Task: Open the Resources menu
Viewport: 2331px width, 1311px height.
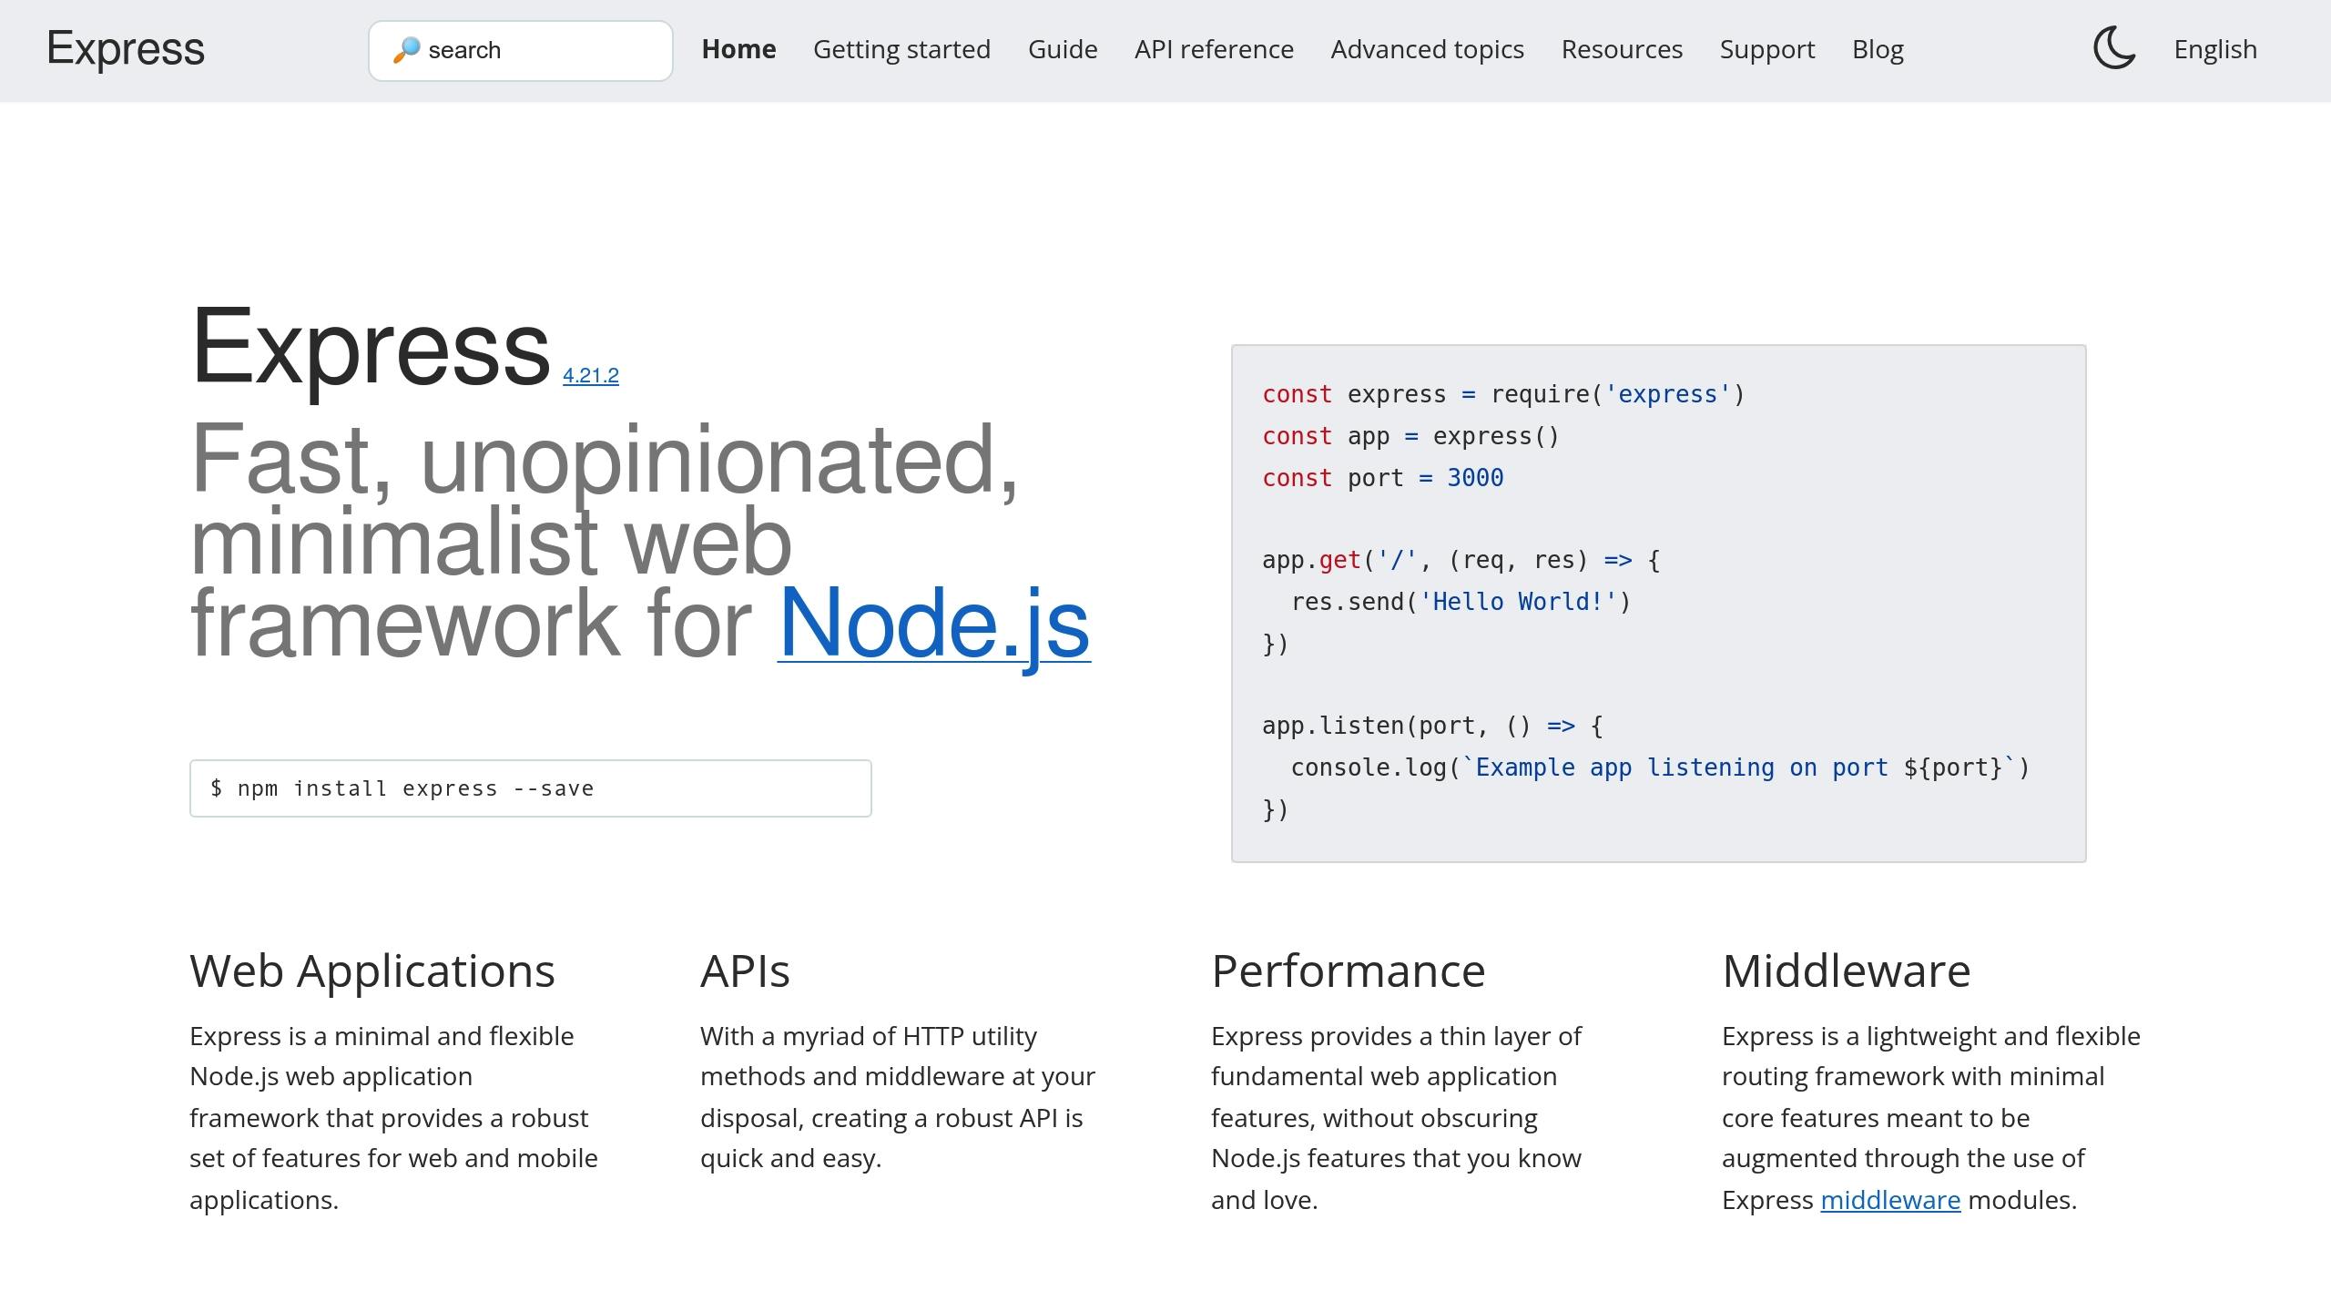Action: coord(1622,49)
